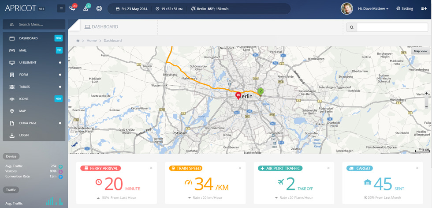The height and width of the screenshot is (208, 432).
Task: Open the right panel toggle icon
Action: pos(424,8)
